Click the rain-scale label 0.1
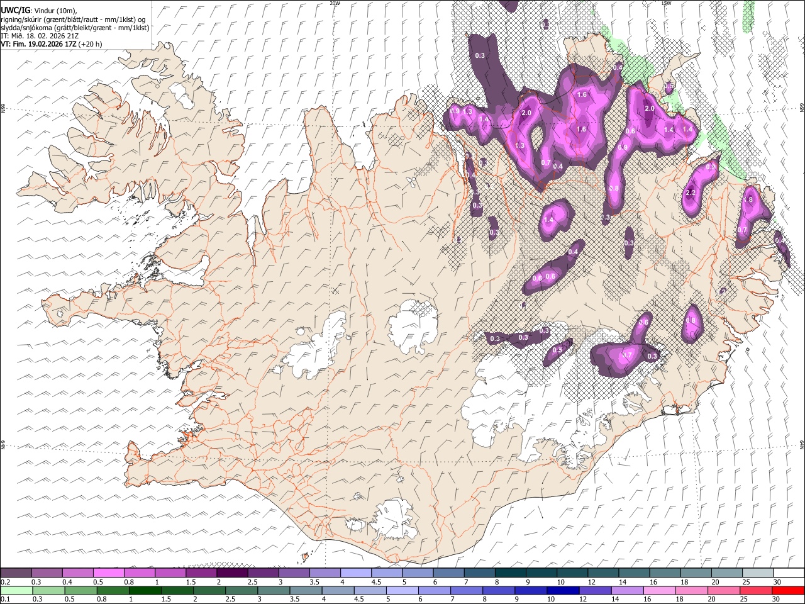 point(6,599)
